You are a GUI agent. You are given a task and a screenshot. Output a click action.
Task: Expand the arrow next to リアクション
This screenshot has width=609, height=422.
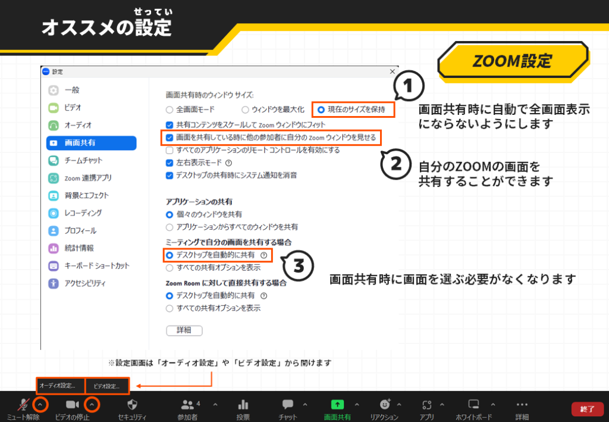click(x=399, y=405)
